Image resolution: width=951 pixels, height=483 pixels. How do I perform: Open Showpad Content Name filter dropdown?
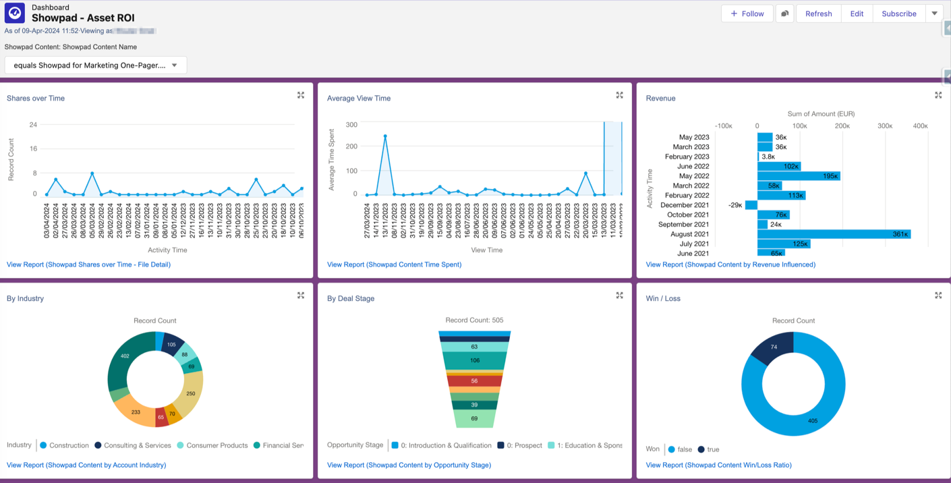pyautogui.click(x=96, y=65)
